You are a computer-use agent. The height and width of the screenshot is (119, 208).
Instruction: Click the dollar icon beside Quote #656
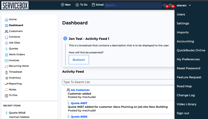(68, 116)
